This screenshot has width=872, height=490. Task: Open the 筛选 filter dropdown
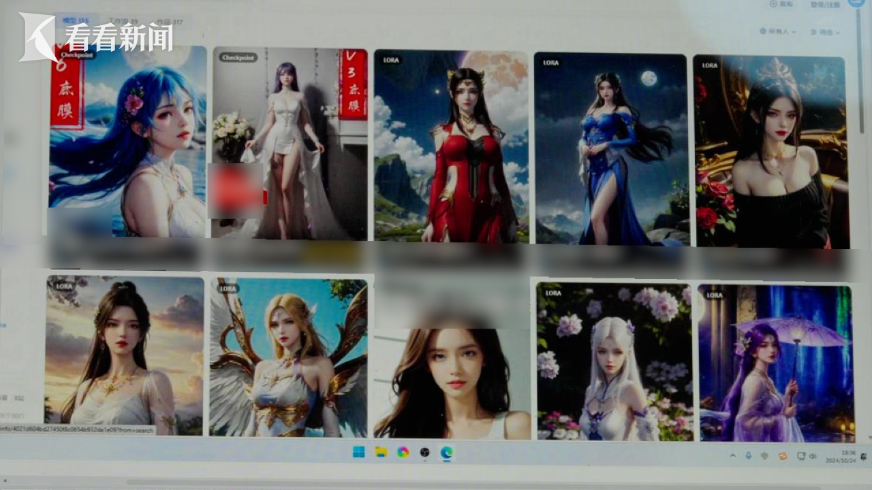click(825, 32)
